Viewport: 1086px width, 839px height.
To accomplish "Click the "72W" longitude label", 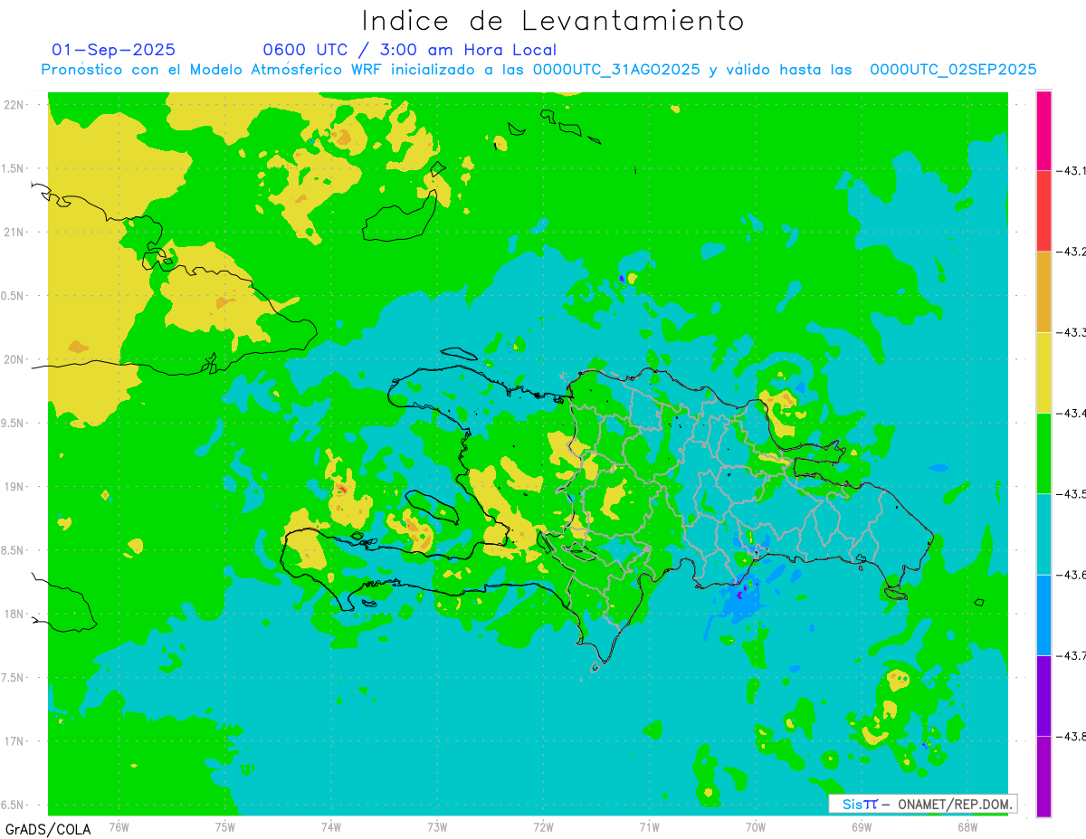I will click(x=543, y=826).
